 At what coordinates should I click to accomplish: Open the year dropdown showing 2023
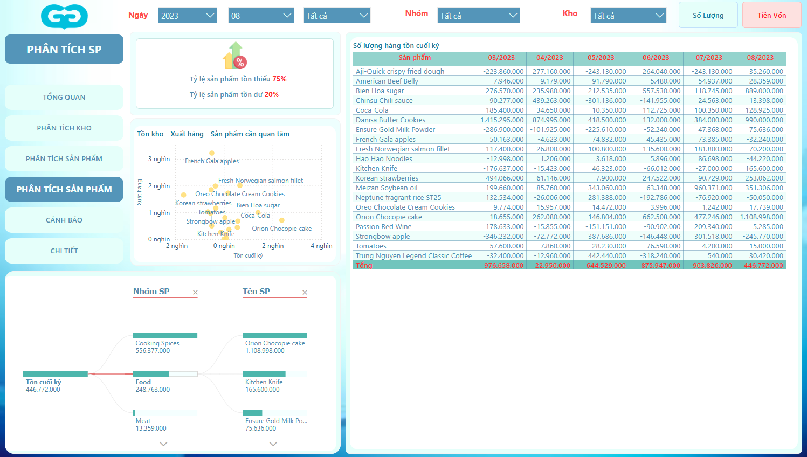[188, 16]
